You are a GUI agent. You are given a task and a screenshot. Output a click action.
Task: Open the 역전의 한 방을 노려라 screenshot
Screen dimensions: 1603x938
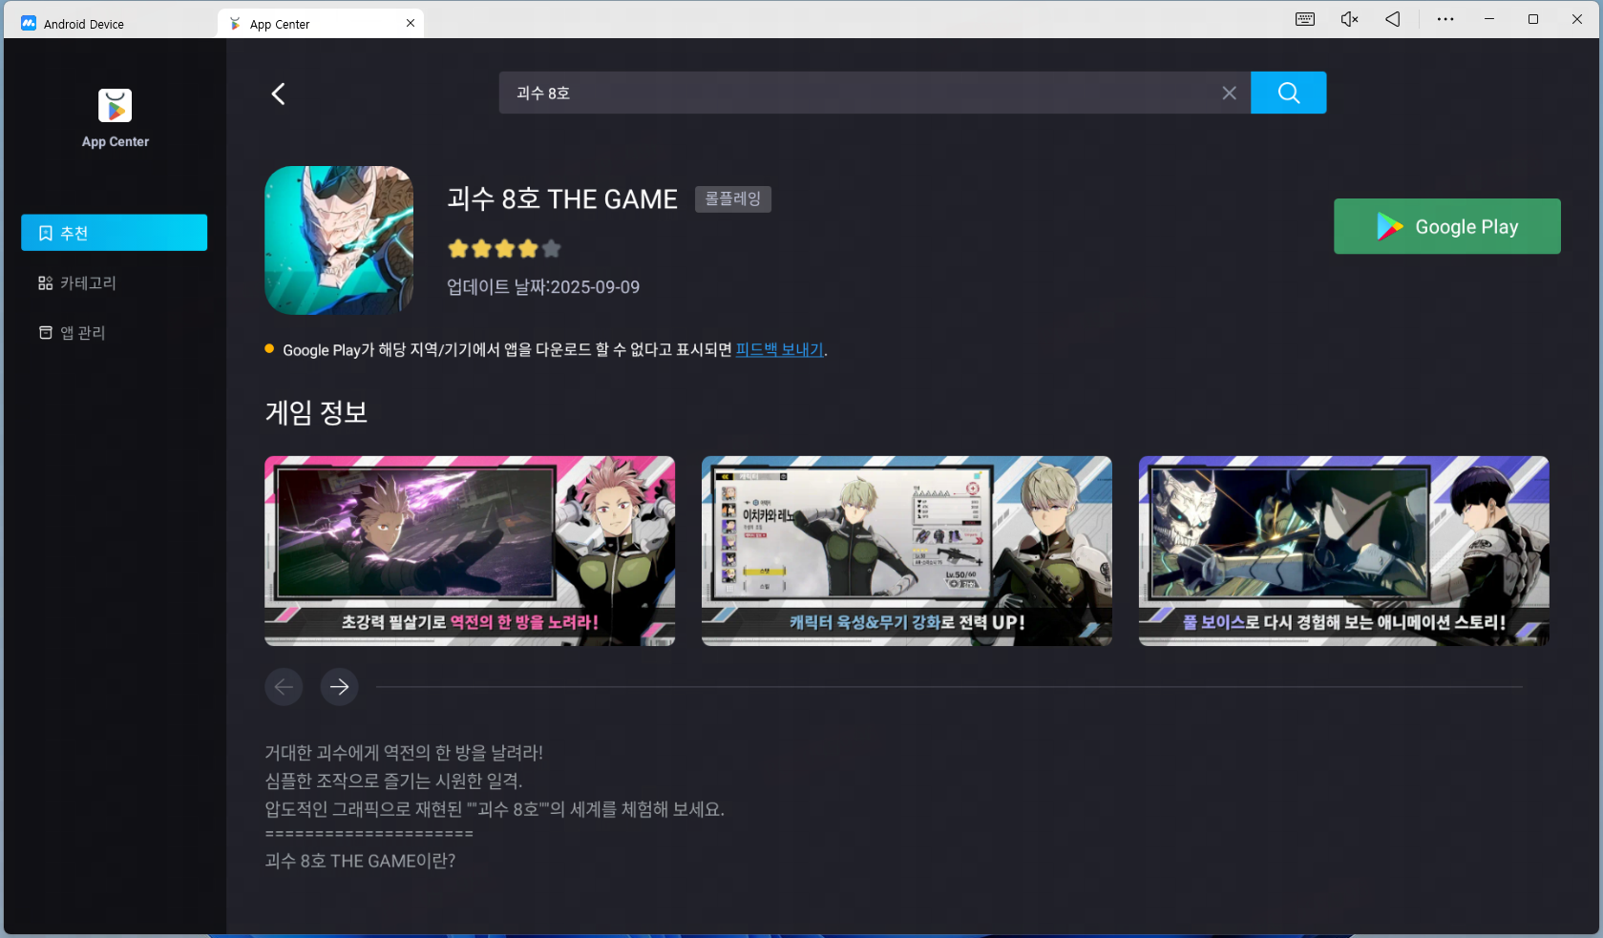tap(470, 551)
